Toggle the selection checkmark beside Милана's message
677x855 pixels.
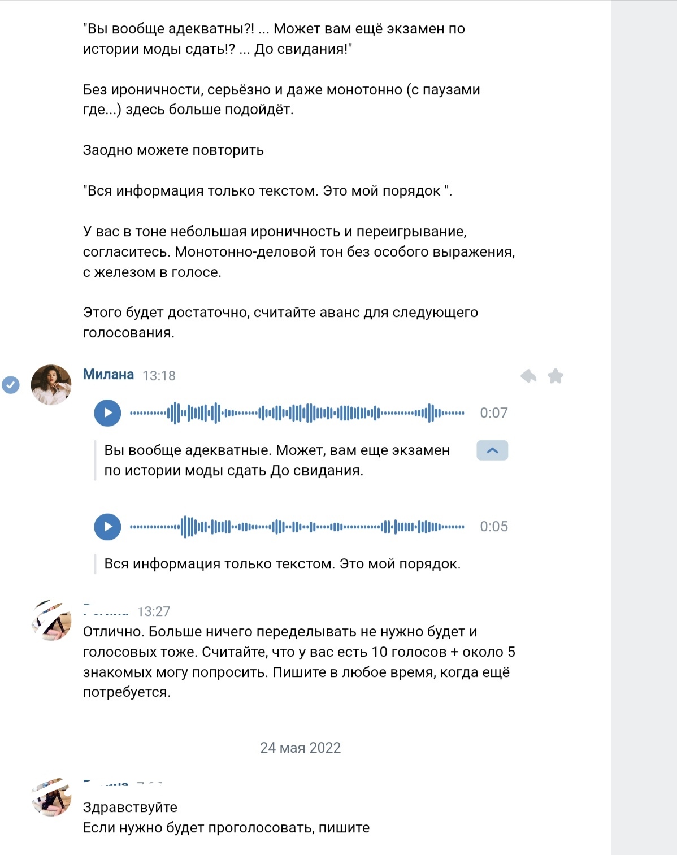click(11, 385)
